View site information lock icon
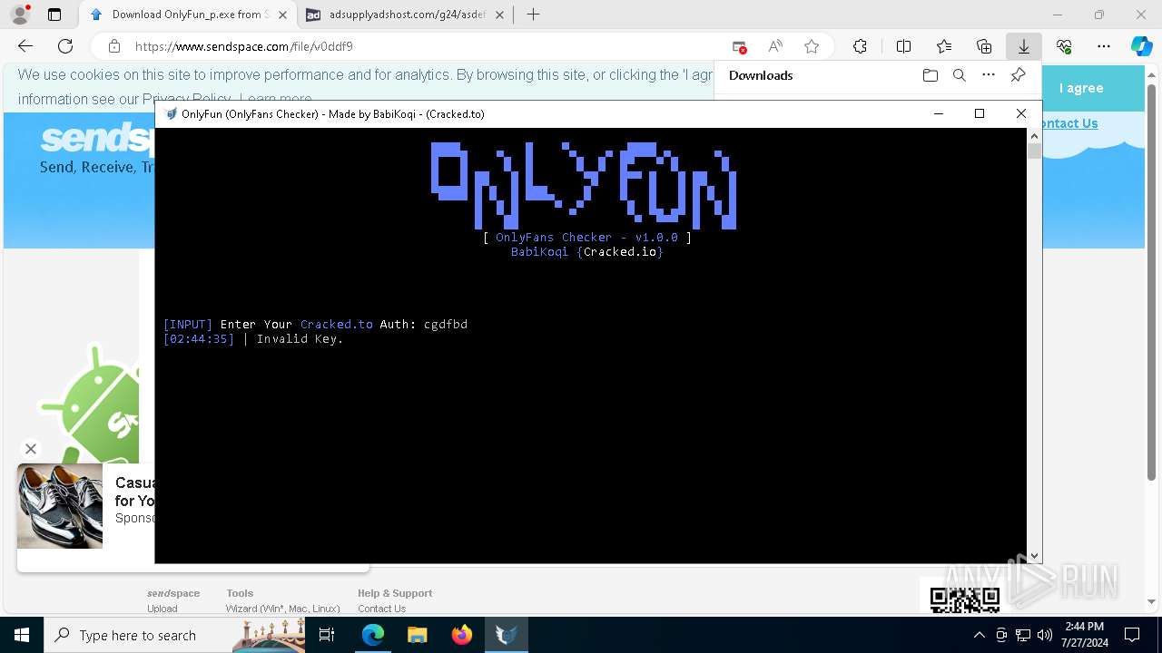This screenshot has width=1162, height=653. point(114,46)
